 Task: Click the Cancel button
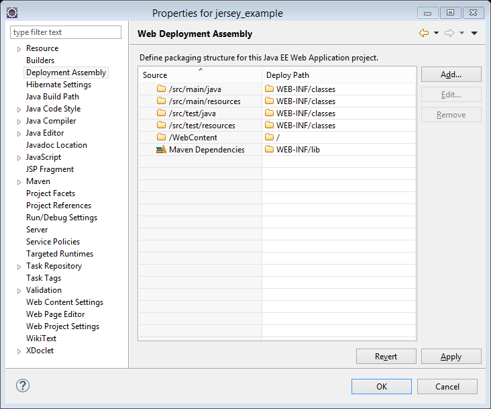point(447,386)
